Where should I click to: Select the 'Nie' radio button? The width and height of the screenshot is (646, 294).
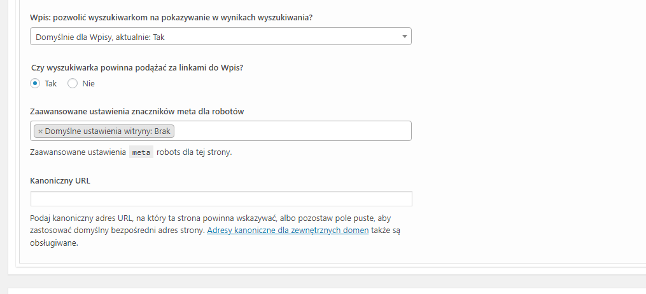73,83
